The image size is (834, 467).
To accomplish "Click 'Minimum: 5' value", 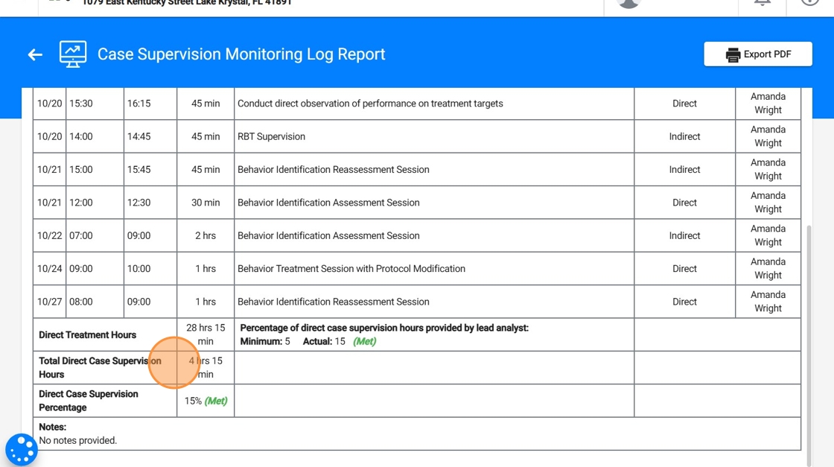I will (265, 341).
